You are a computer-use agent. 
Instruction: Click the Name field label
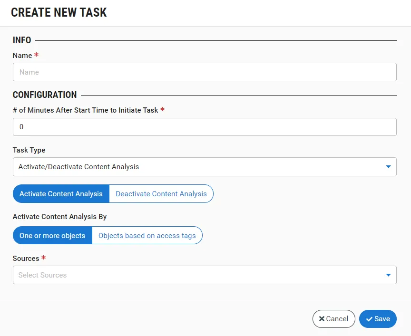pyautogui.click(x=22, y=56)
